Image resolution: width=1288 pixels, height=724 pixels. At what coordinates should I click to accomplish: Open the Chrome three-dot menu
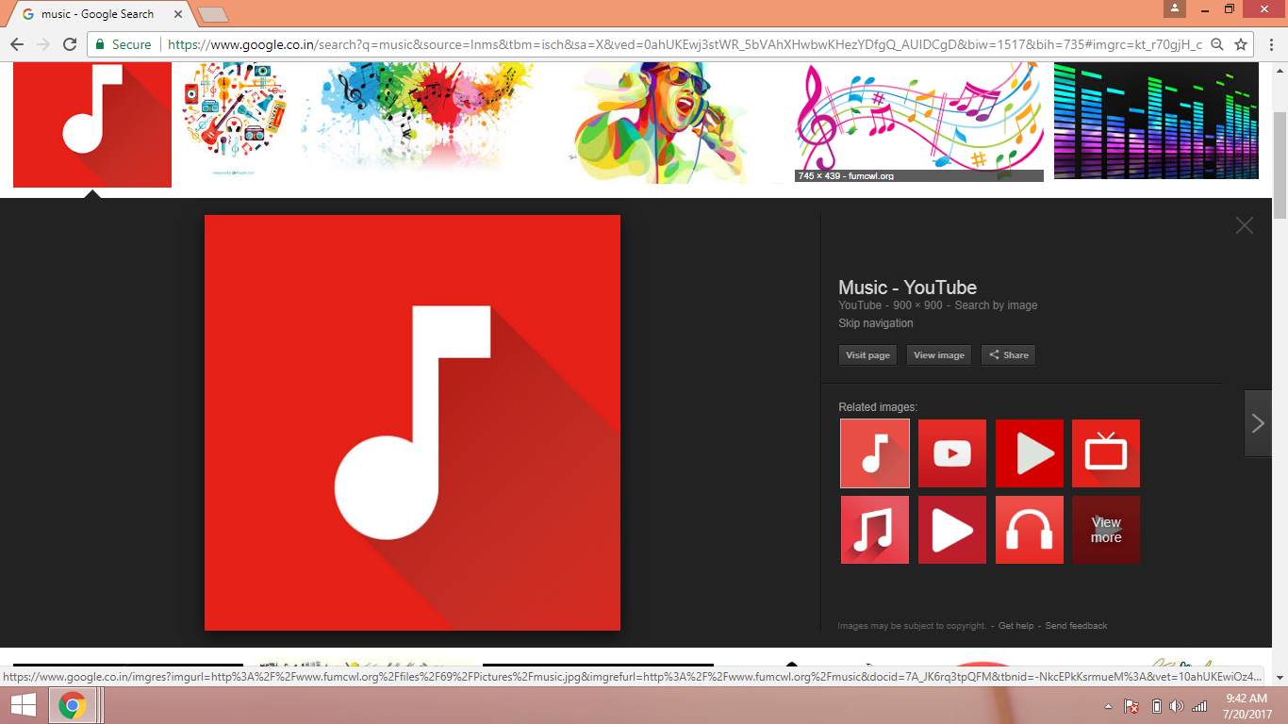tap(1269, 44)
